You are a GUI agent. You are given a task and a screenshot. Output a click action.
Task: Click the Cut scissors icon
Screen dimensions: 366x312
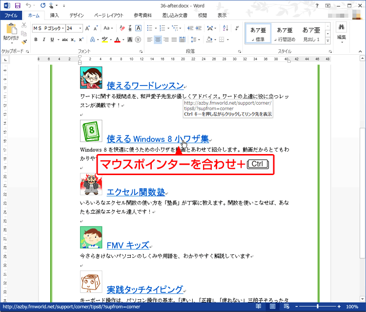click(x=24, y=25)
